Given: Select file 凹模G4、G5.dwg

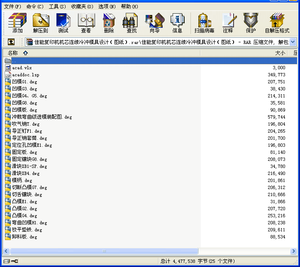Looking at the screenshot, I should click(x=29, y=96).
